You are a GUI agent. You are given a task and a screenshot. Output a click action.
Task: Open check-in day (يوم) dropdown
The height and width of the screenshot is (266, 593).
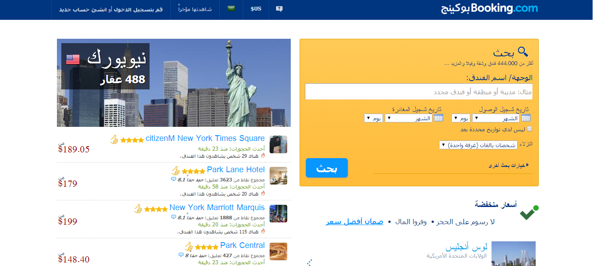tap(461, 118)
